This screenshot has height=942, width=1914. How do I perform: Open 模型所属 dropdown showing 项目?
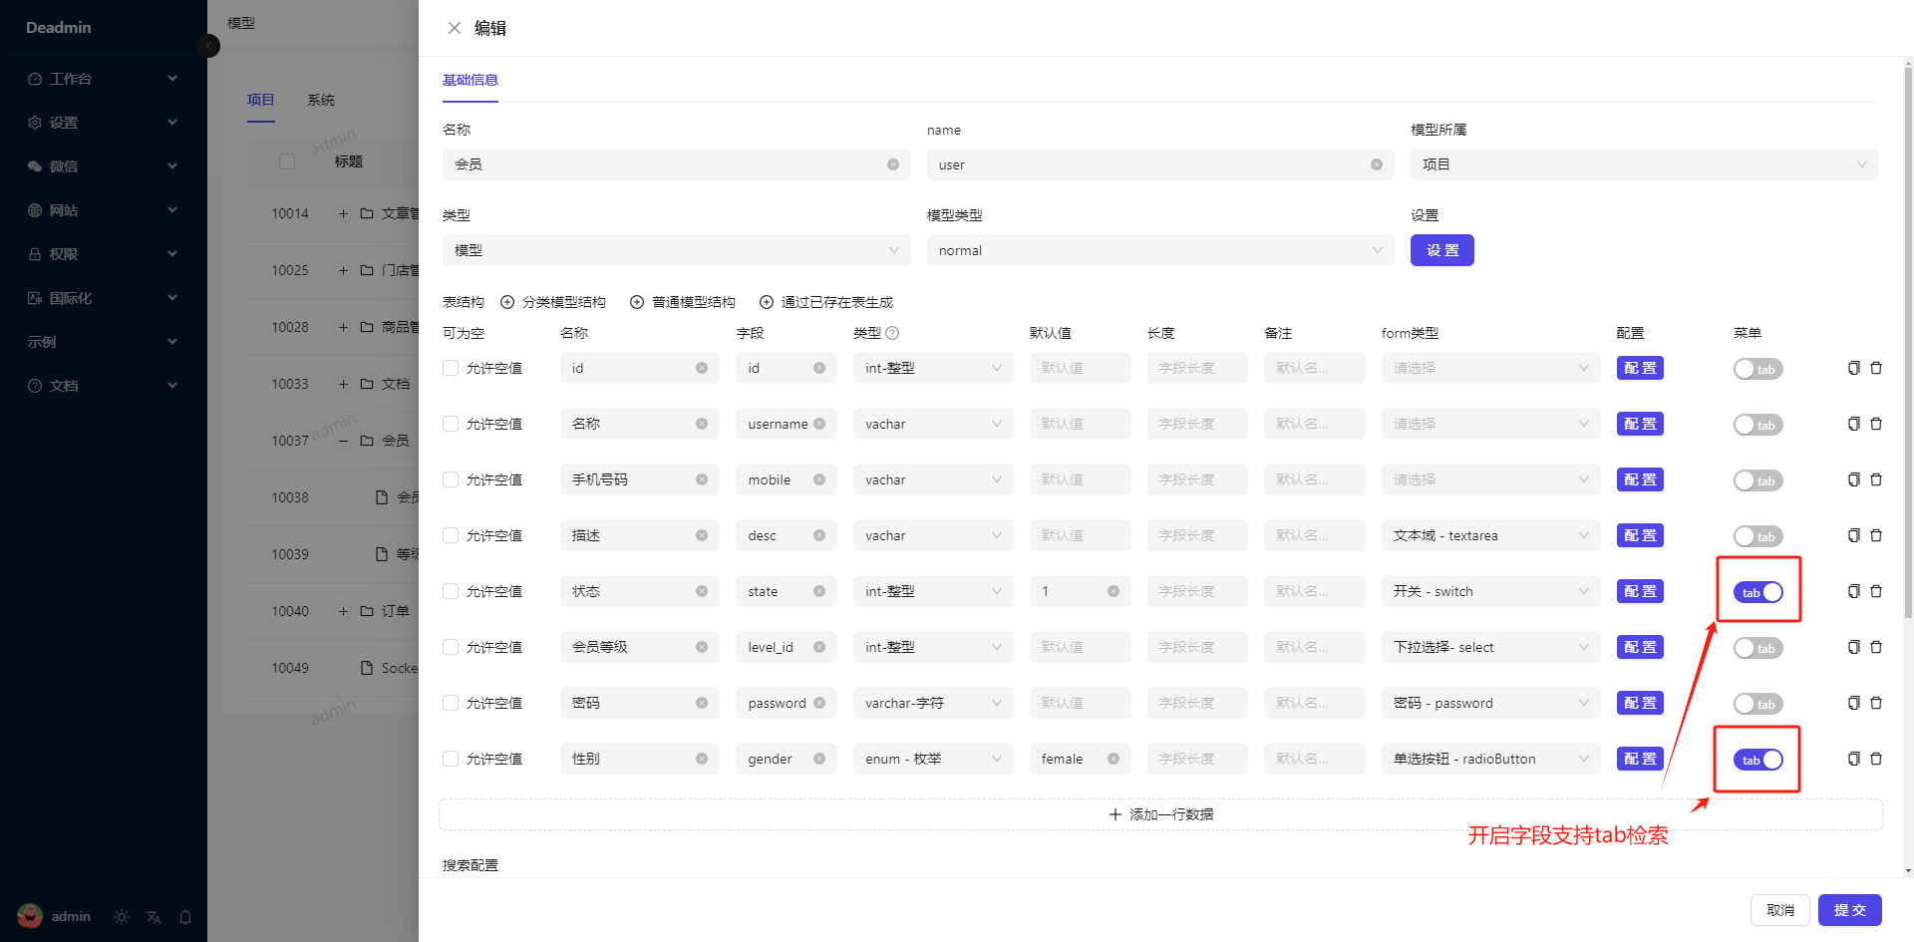(1643, 164)
